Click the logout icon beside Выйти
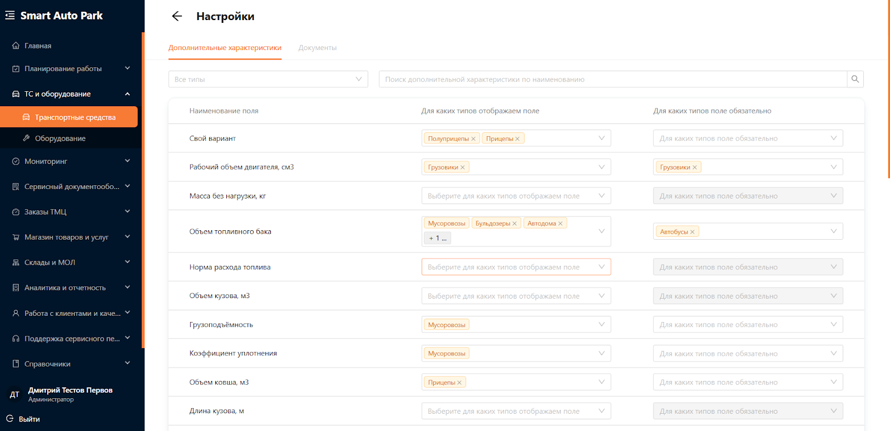The width and height of the screenshot is (890, 431). pyautogui.click(x=10, y=419)
